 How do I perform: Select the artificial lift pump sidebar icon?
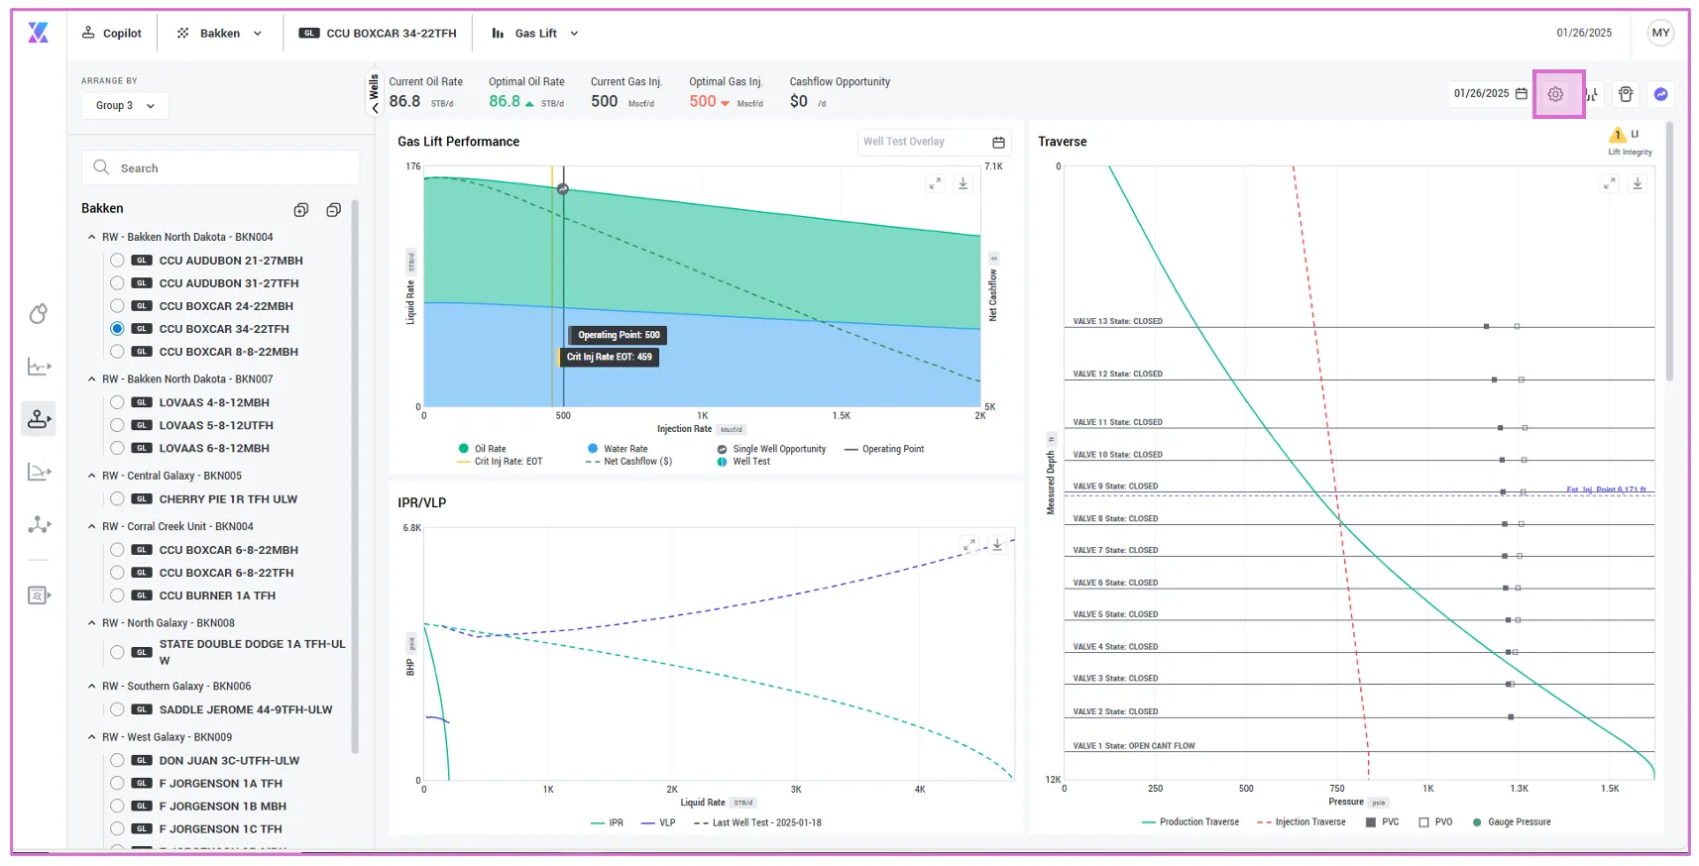point(39,419)
